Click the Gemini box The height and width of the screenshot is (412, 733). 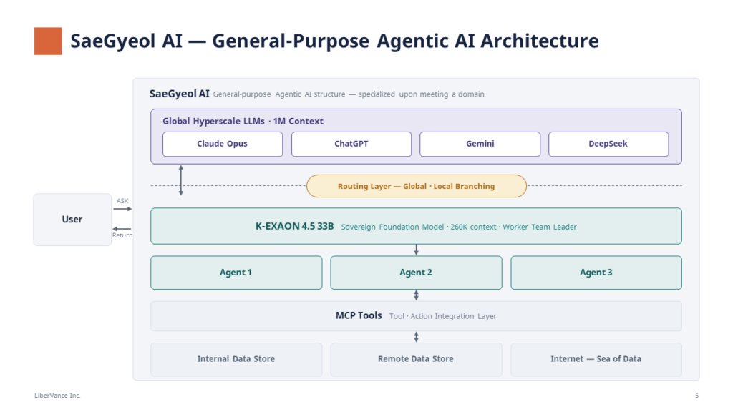click(480, 144)
